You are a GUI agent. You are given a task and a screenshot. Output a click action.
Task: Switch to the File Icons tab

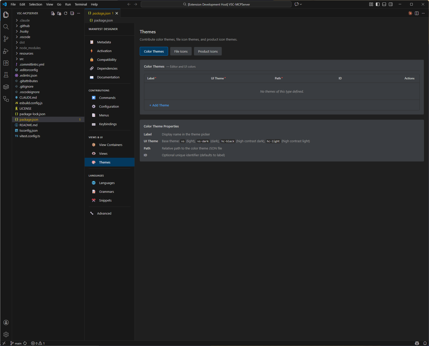(181, 51)
